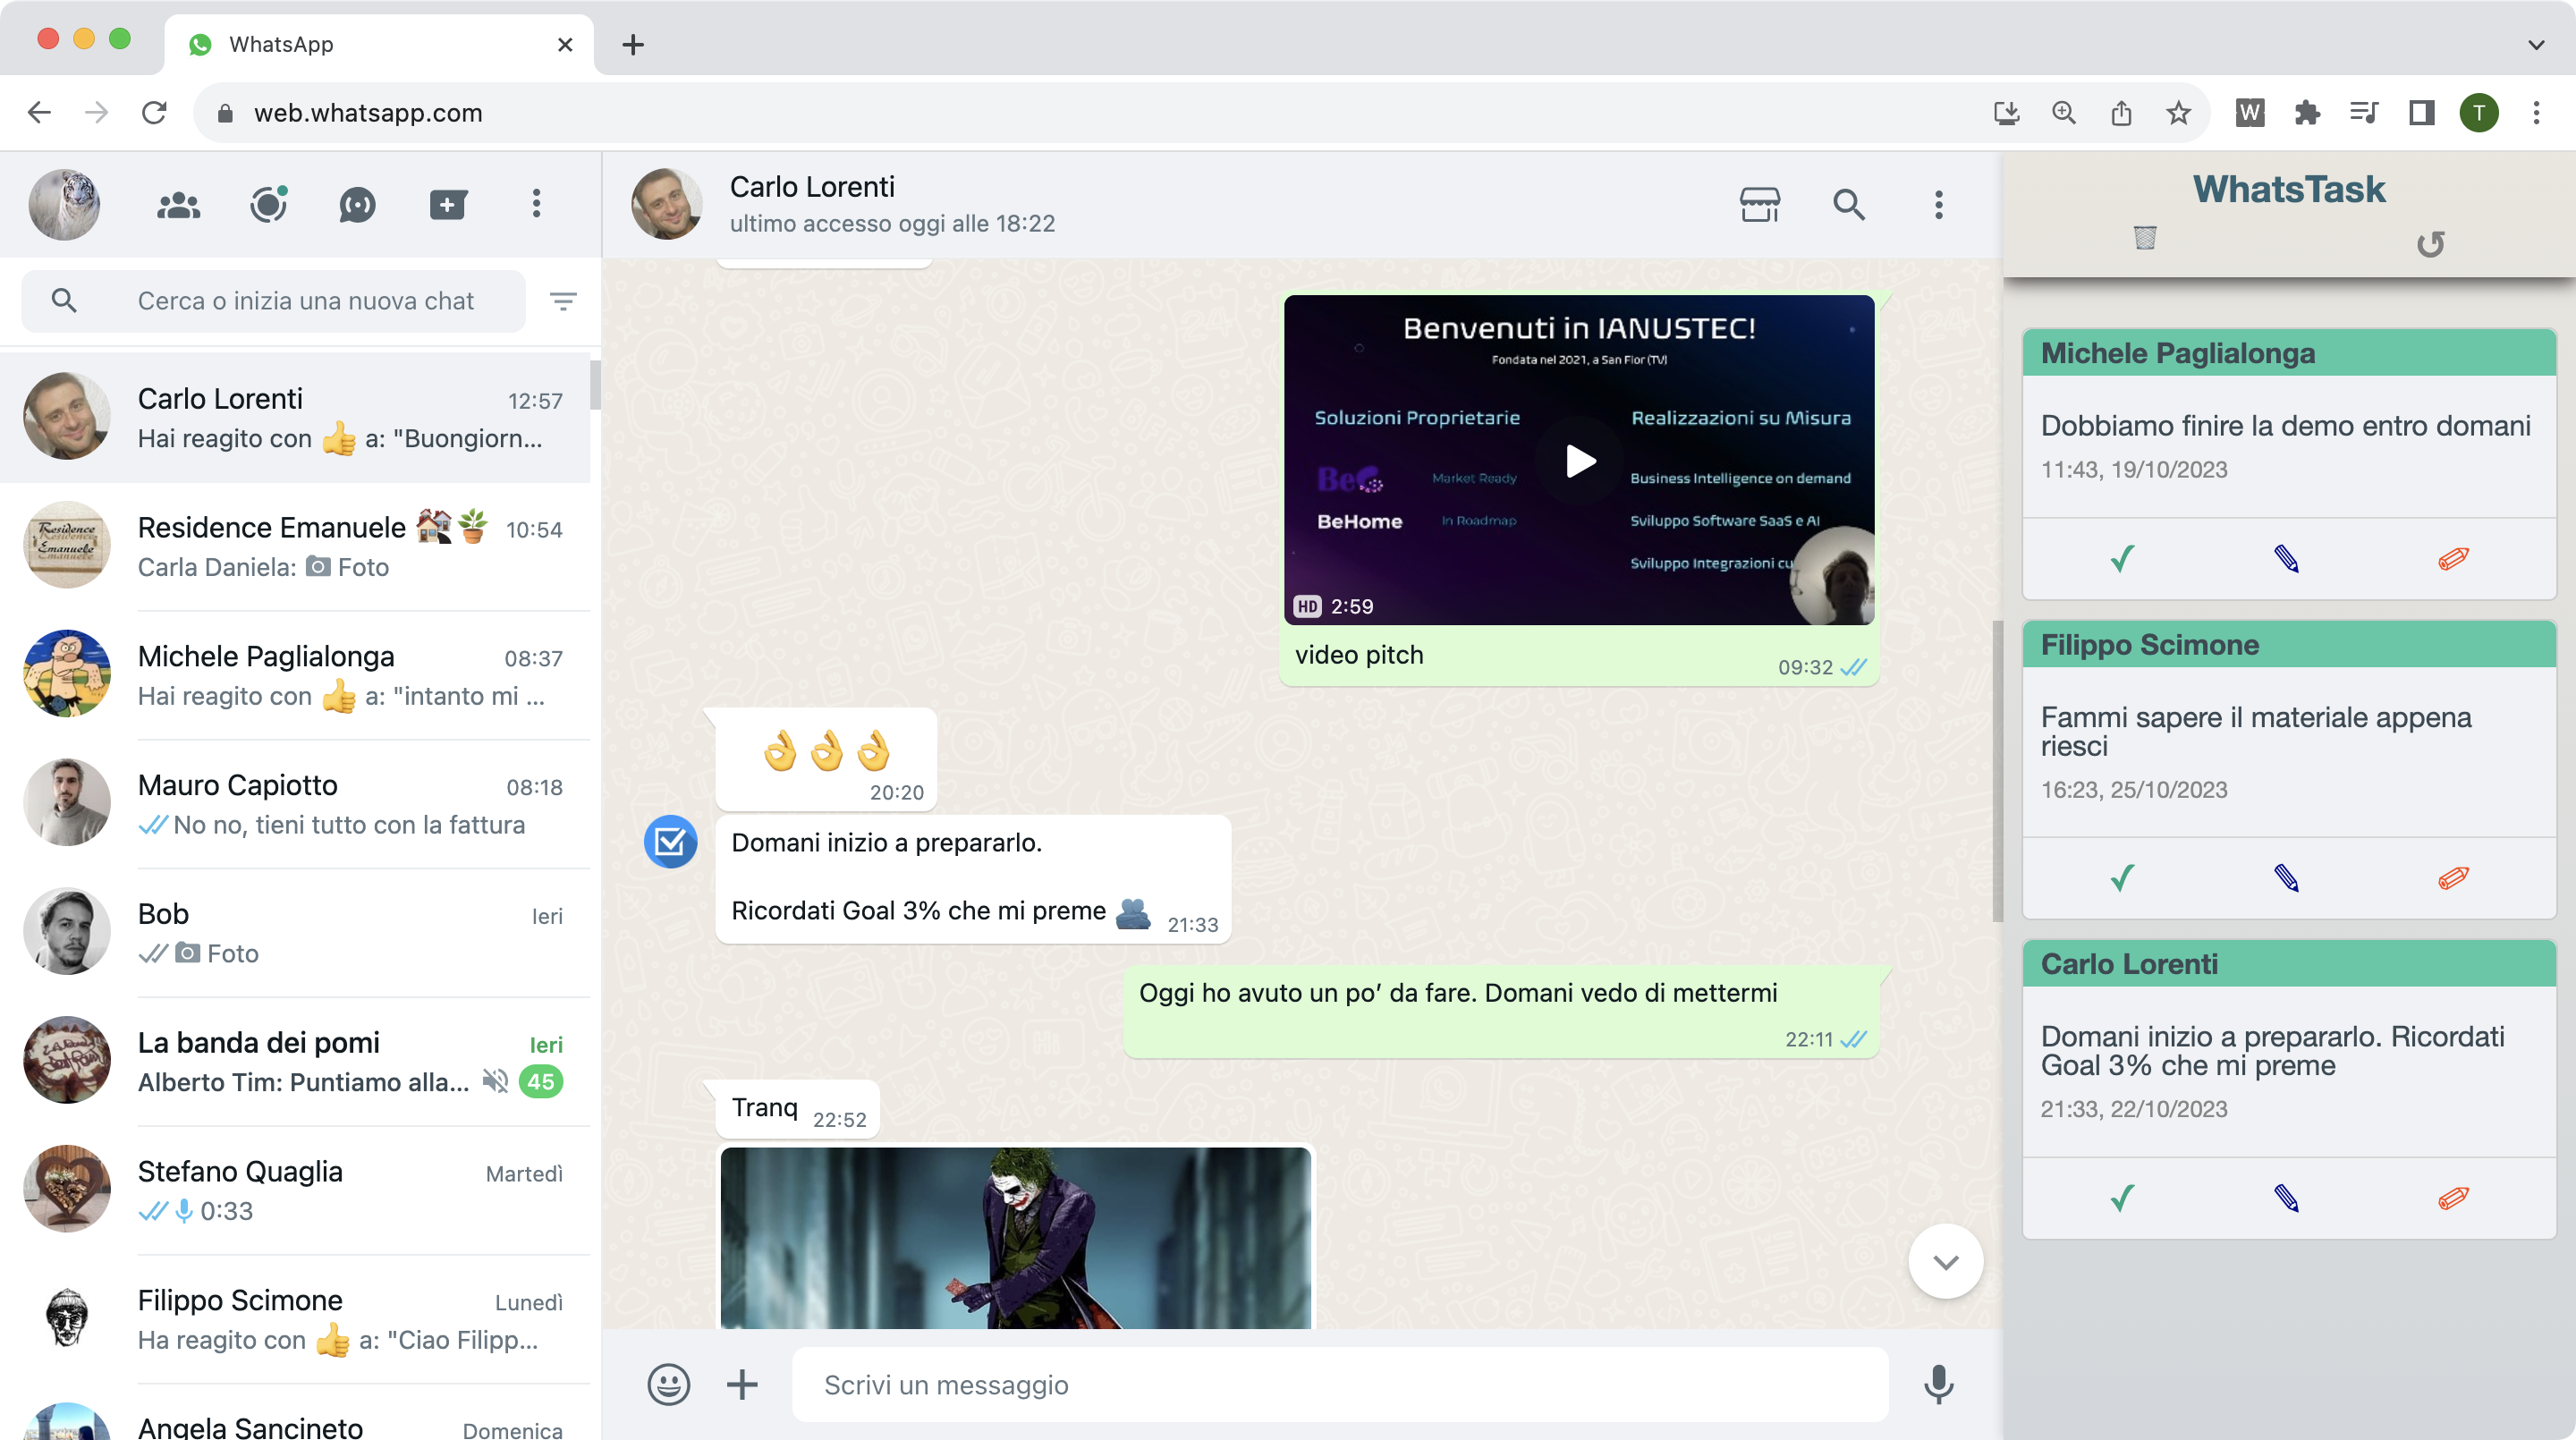Erase Filippo Scimone task with eraser icon
The height and width of the screenshot is (1440, 2576).
2453,878
